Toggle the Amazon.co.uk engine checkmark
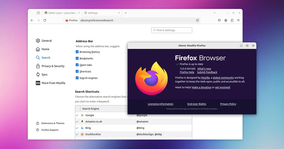The height and width of the screenshot is (149, 284). point(77,122)
